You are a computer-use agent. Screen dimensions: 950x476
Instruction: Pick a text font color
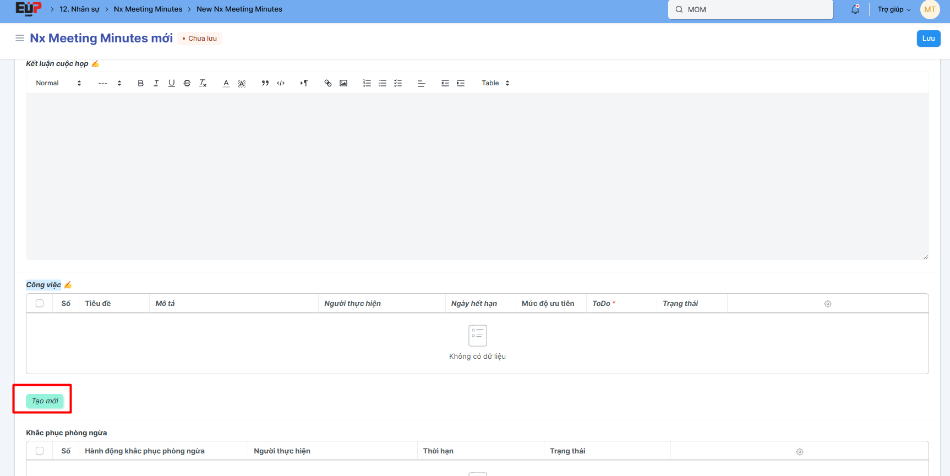[x=226, y=83]
